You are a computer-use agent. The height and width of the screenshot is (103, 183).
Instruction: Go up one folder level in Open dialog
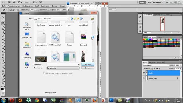75,19
